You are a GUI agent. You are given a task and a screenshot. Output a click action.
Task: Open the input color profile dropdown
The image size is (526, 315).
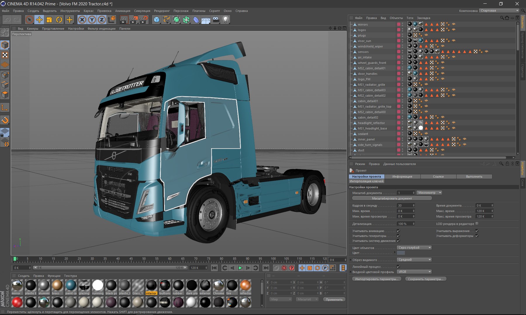click(414, 272)
